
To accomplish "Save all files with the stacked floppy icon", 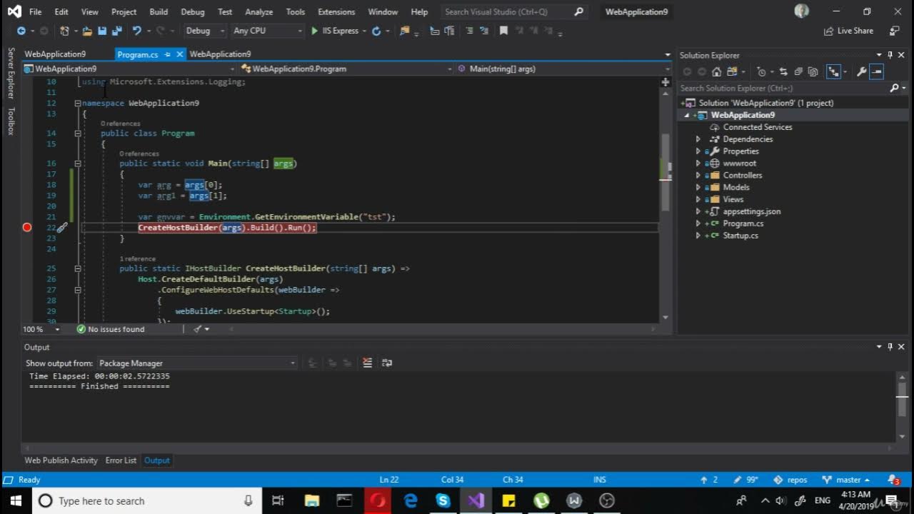I will coord(116,31).
